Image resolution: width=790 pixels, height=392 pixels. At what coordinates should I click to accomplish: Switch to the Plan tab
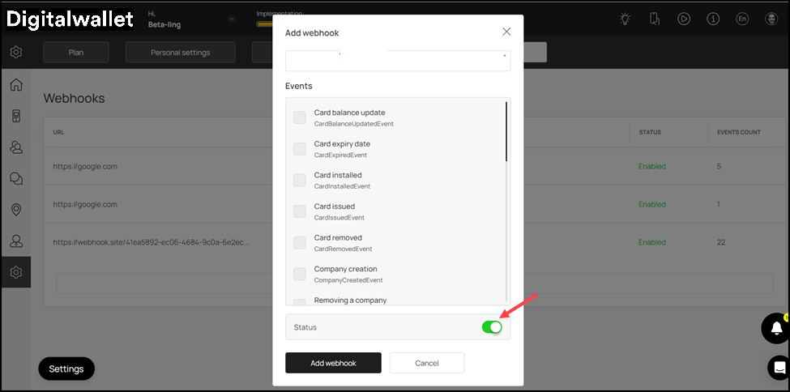[75, 53]
